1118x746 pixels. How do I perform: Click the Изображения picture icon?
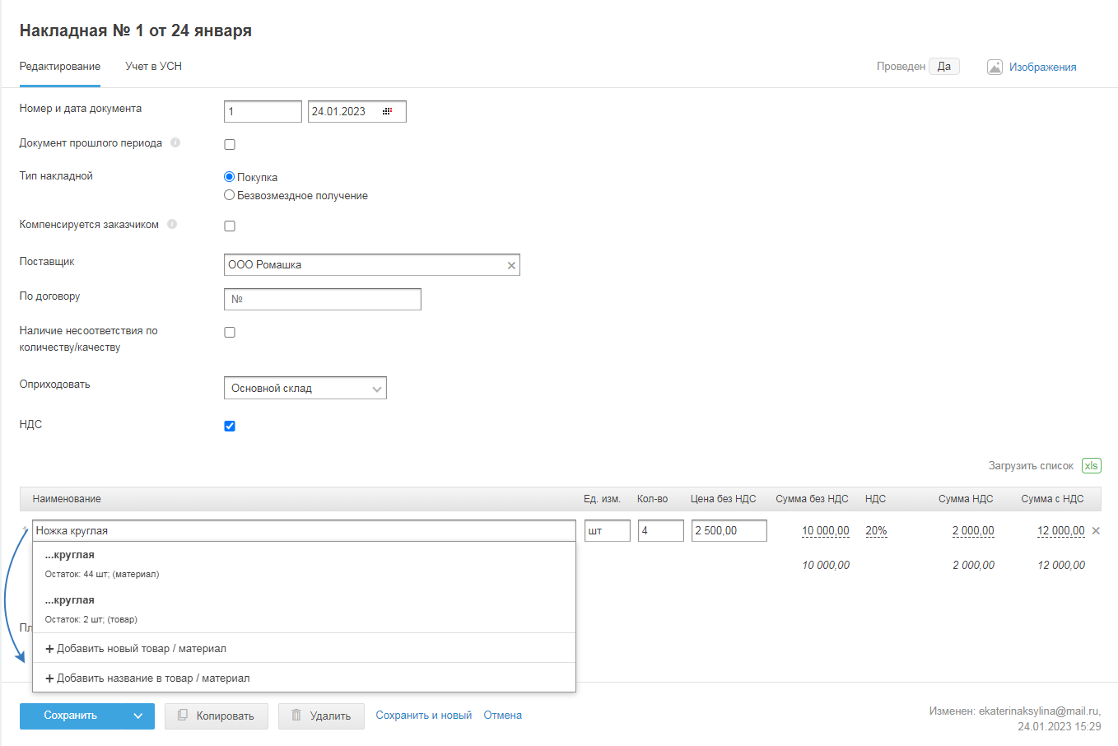click(995, 68)
